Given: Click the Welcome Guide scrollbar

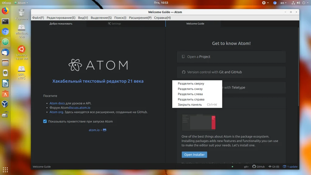Looking at the screenshot, I should 298,67.
